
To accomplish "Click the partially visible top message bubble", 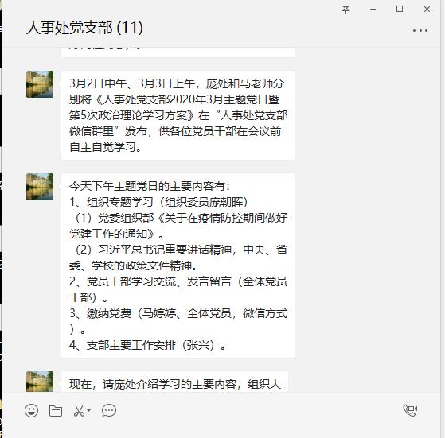I will pyautogui.click(x=178, y=52).
